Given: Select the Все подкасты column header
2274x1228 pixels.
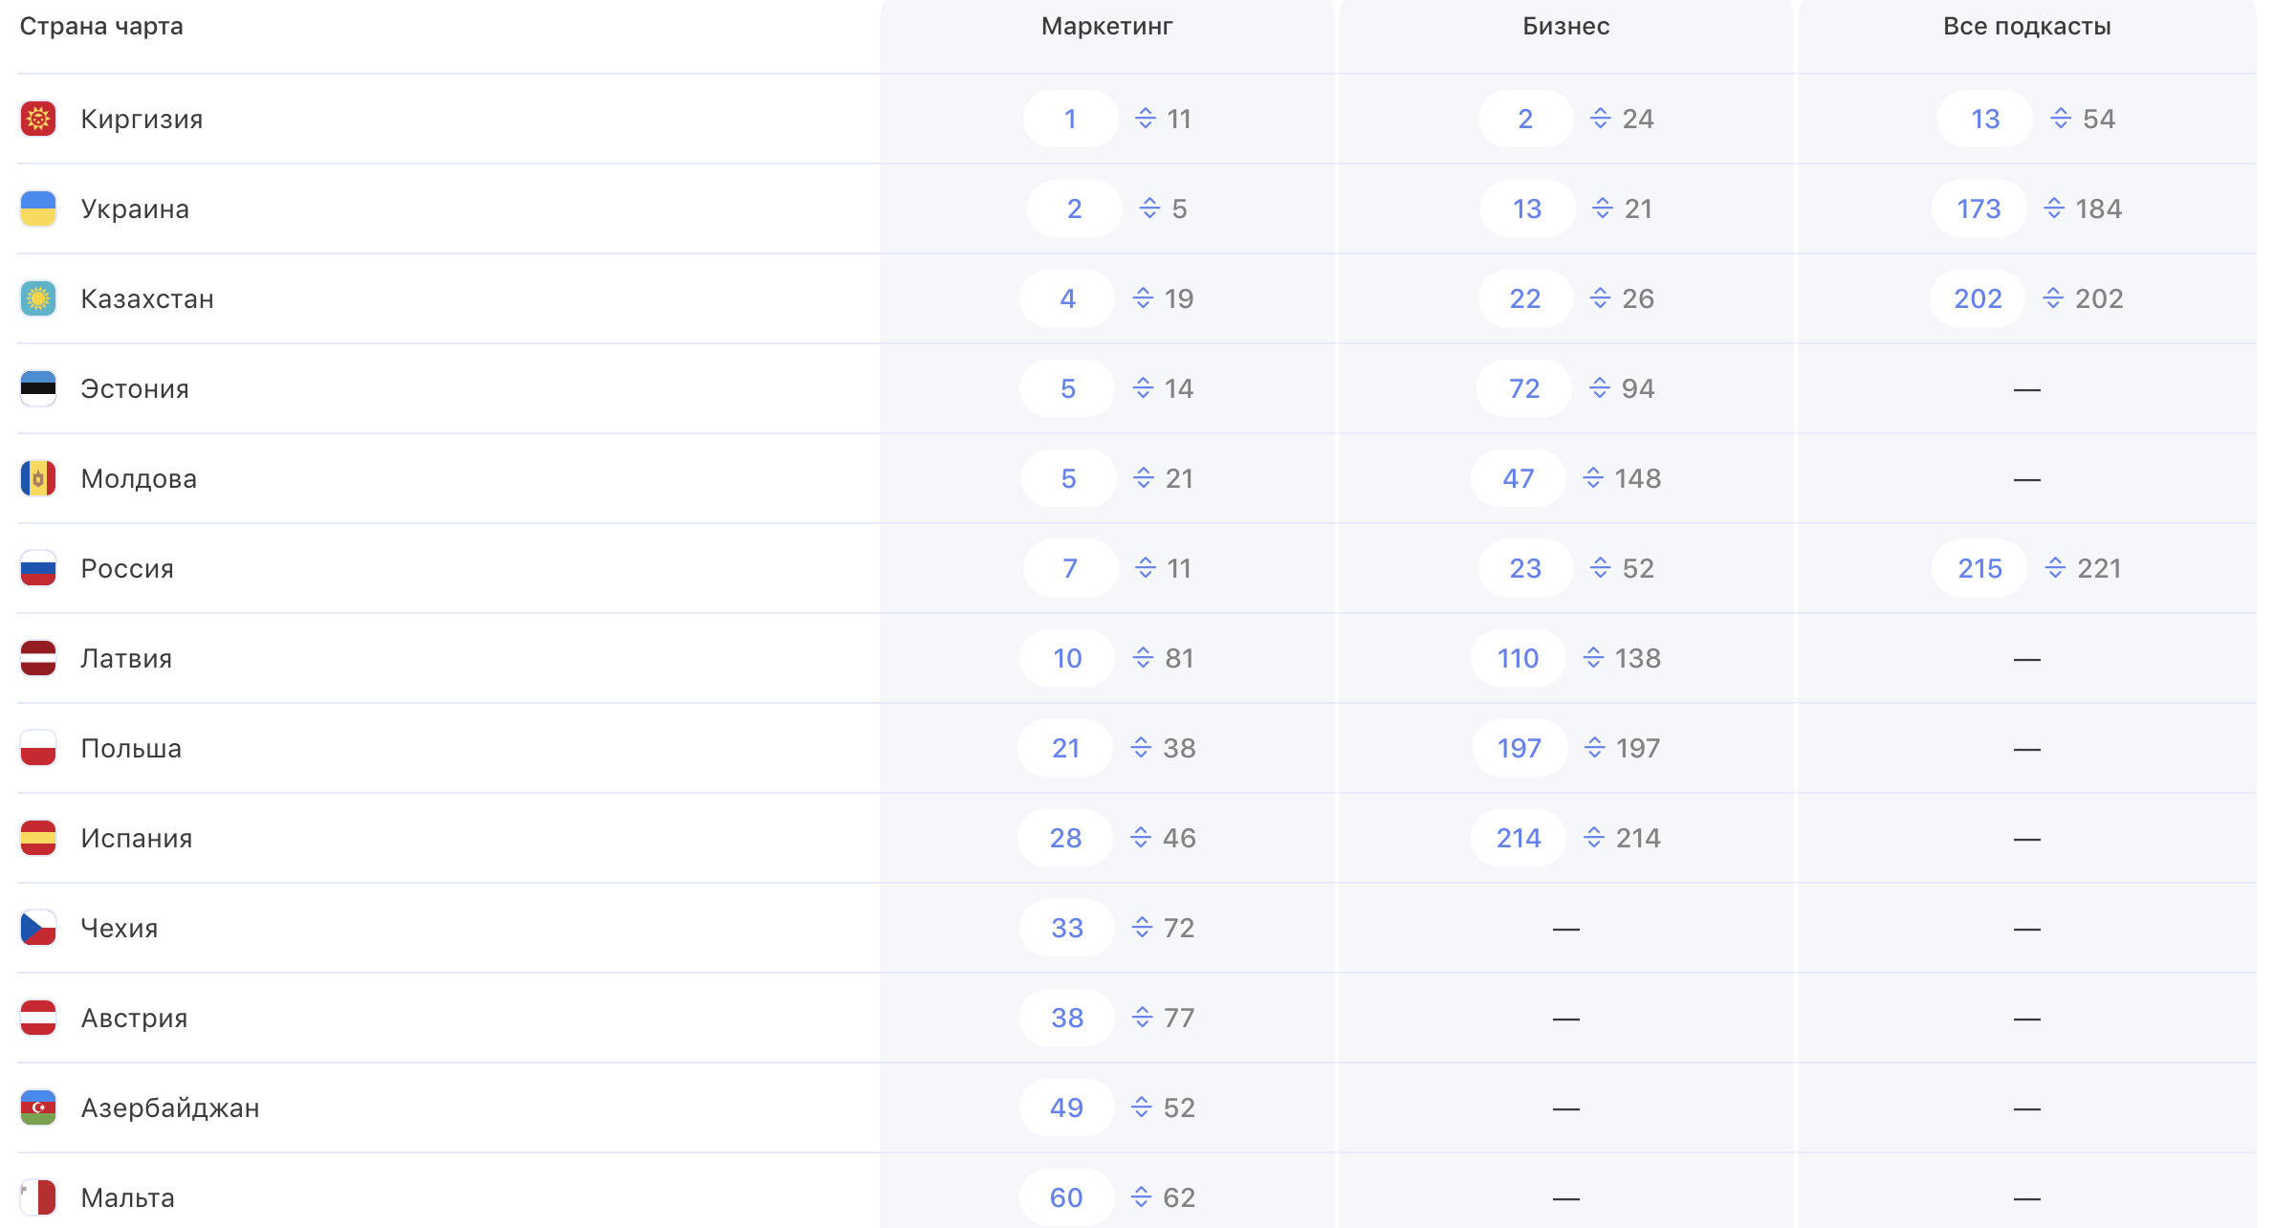Looking at the screenshot, I should [2026, 27].
